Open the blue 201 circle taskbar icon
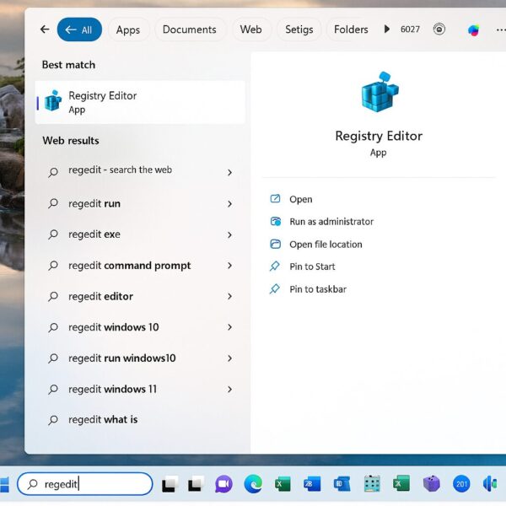 (461, 484)
